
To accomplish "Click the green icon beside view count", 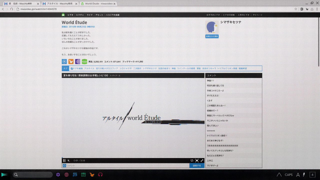I will (x=84, y=61).
